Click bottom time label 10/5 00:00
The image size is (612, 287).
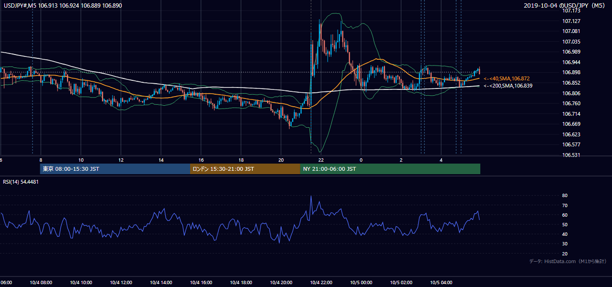pos(361,283)
